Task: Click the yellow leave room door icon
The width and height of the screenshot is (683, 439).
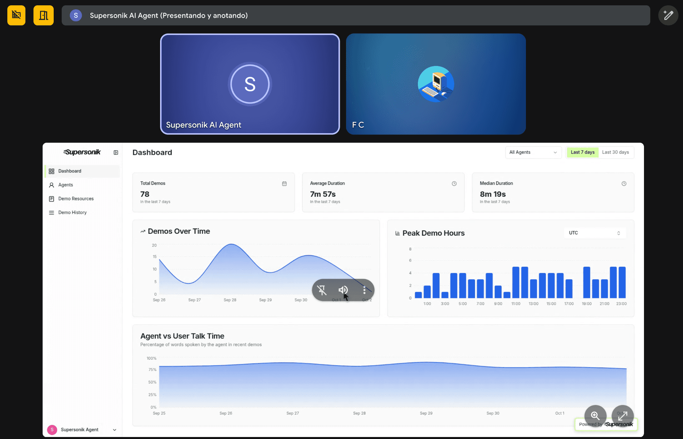Action: tap(43, 15)
